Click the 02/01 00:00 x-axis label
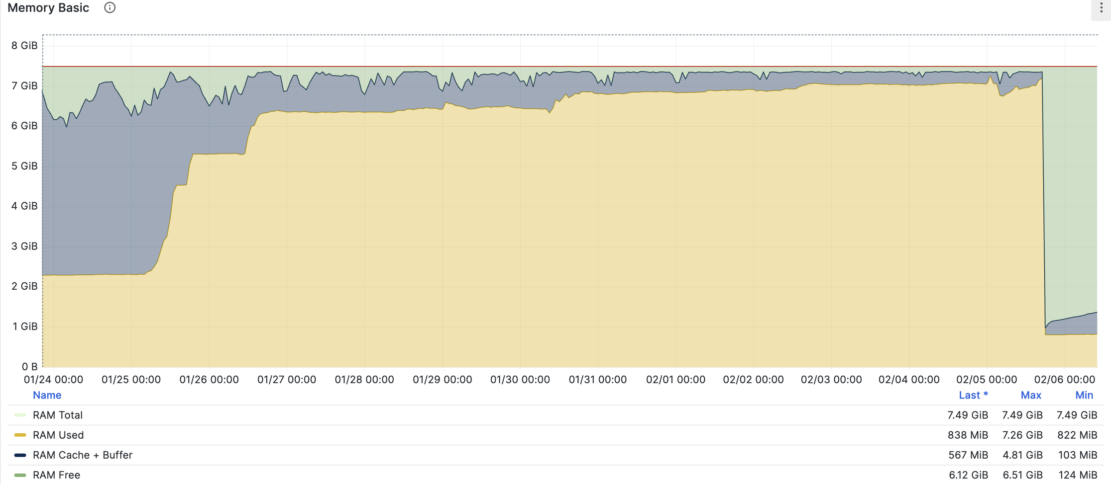1111x484 pixels. coord(675,380)
